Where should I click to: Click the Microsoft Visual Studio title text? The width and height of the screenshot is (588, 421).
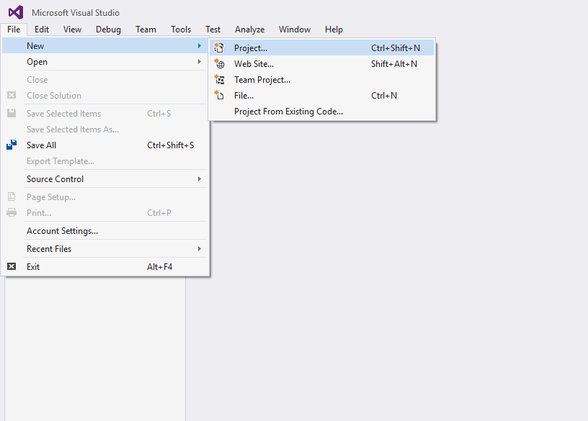point(76,13)
